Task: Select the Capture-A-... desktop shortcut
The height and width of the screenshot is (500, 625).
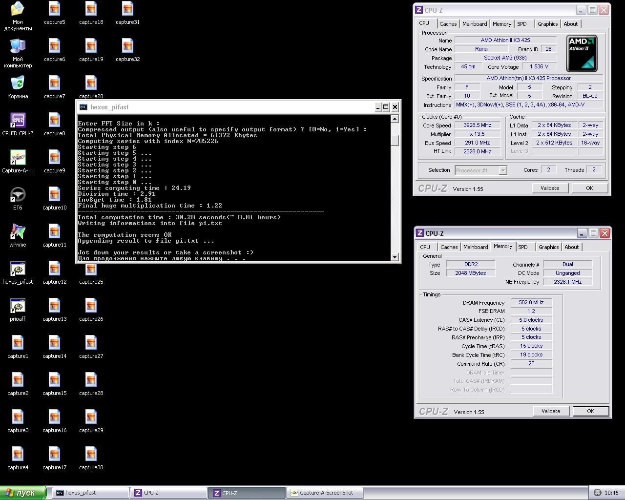Action: tap(18, 161)
